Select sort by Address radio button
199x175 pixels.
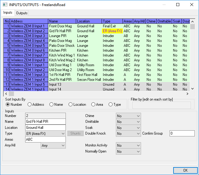(x=29, y=105)
